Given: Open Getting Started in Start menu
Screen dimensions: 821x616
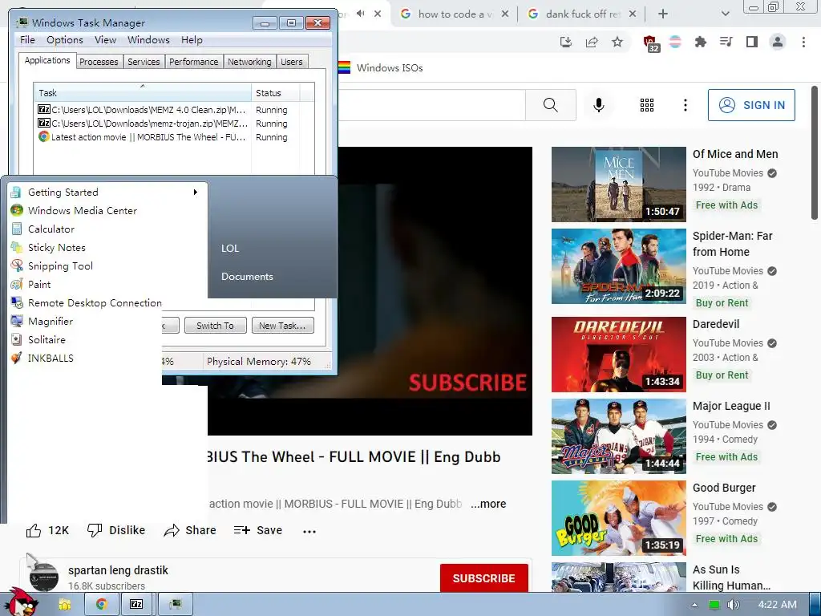Looking at the screenshot, I should 63,192.
